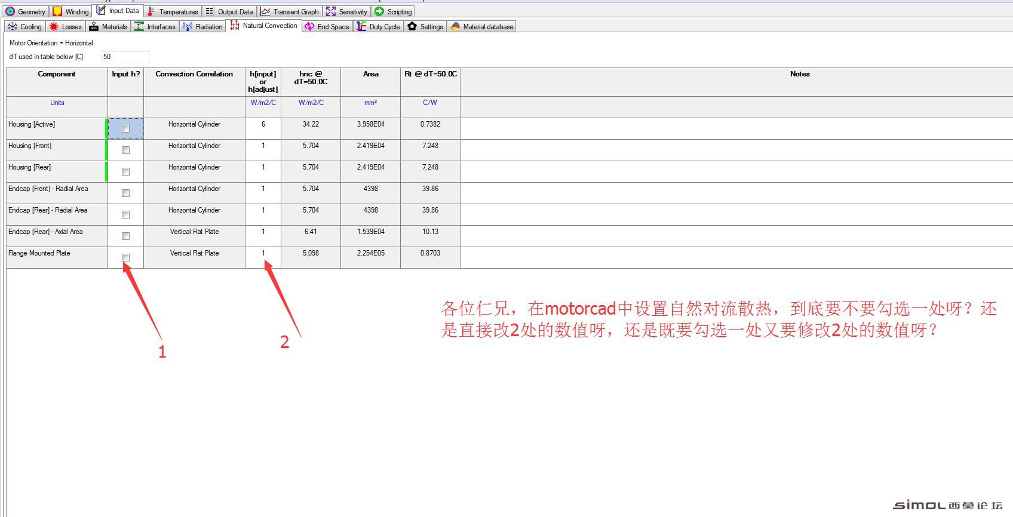The image size is (1013, 517).
Task: Tick Input h? for Housing [Rear]
Action: pyautogui.click(x=125, y=171)
